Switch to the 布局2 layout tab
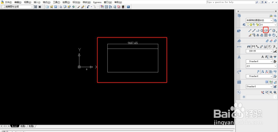 (x=31, y=126)
